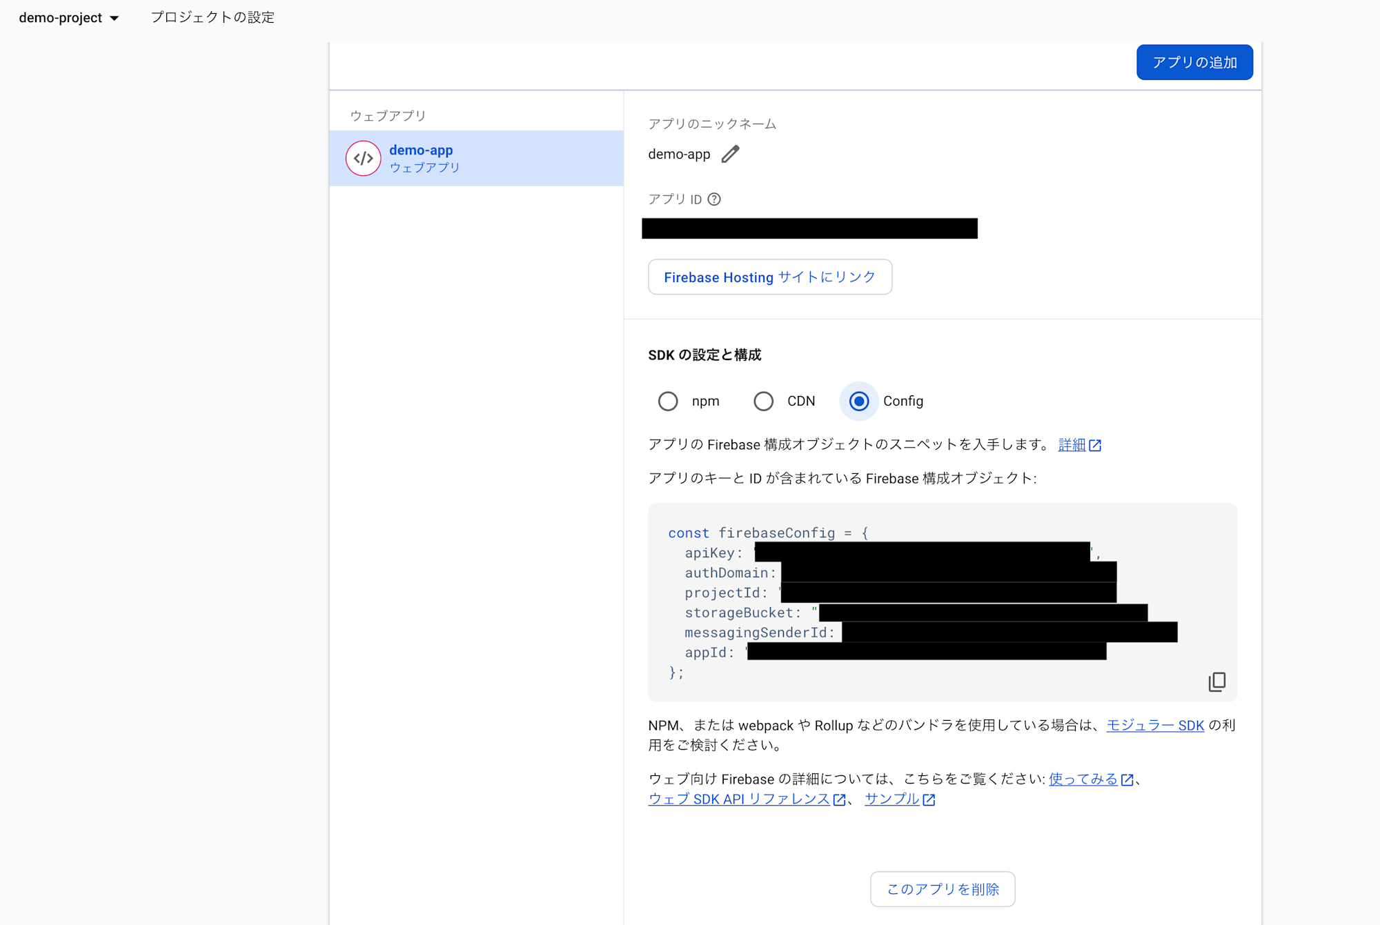1380x925 pixels.
Task: Click the messagingSenderId line in code block
Action: (931, 633)
